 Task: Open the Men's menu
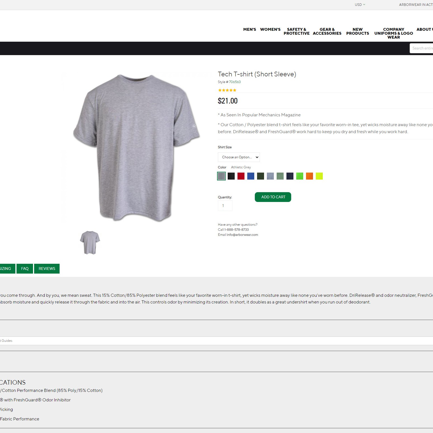tap(250, 29)
